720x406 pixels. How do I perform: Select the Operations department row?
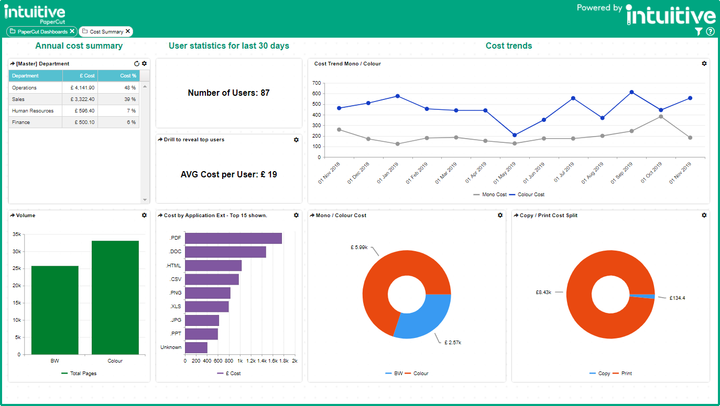pos(74,88)
